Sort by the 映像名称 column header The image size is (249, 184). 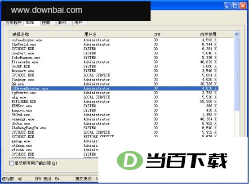coord(46,34)
